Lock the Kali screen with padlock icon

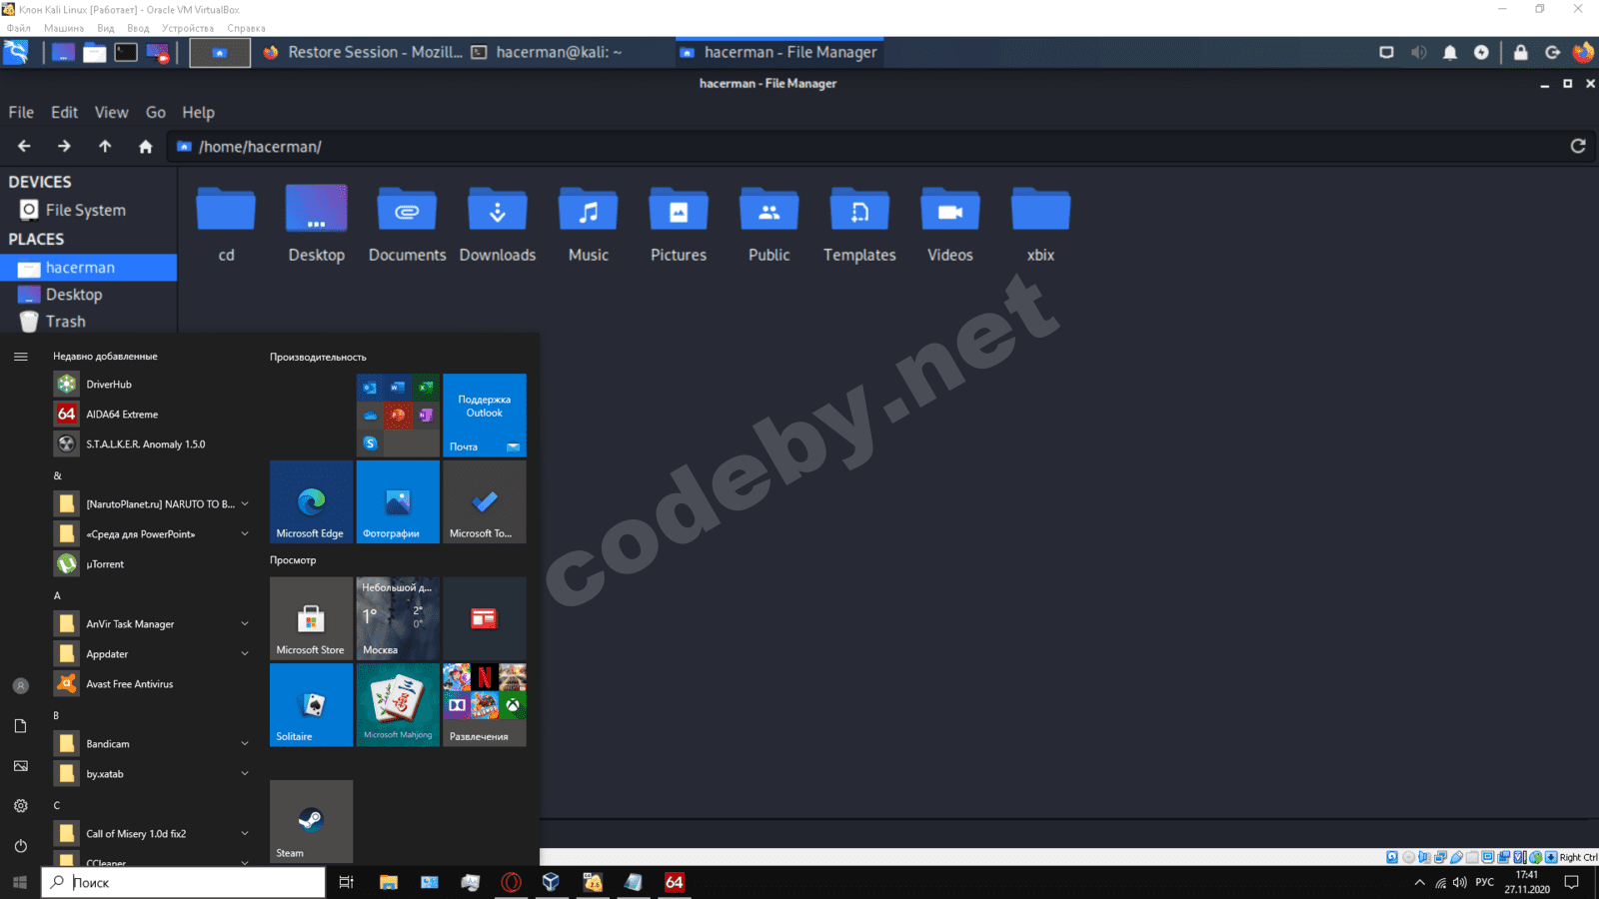1521,53
